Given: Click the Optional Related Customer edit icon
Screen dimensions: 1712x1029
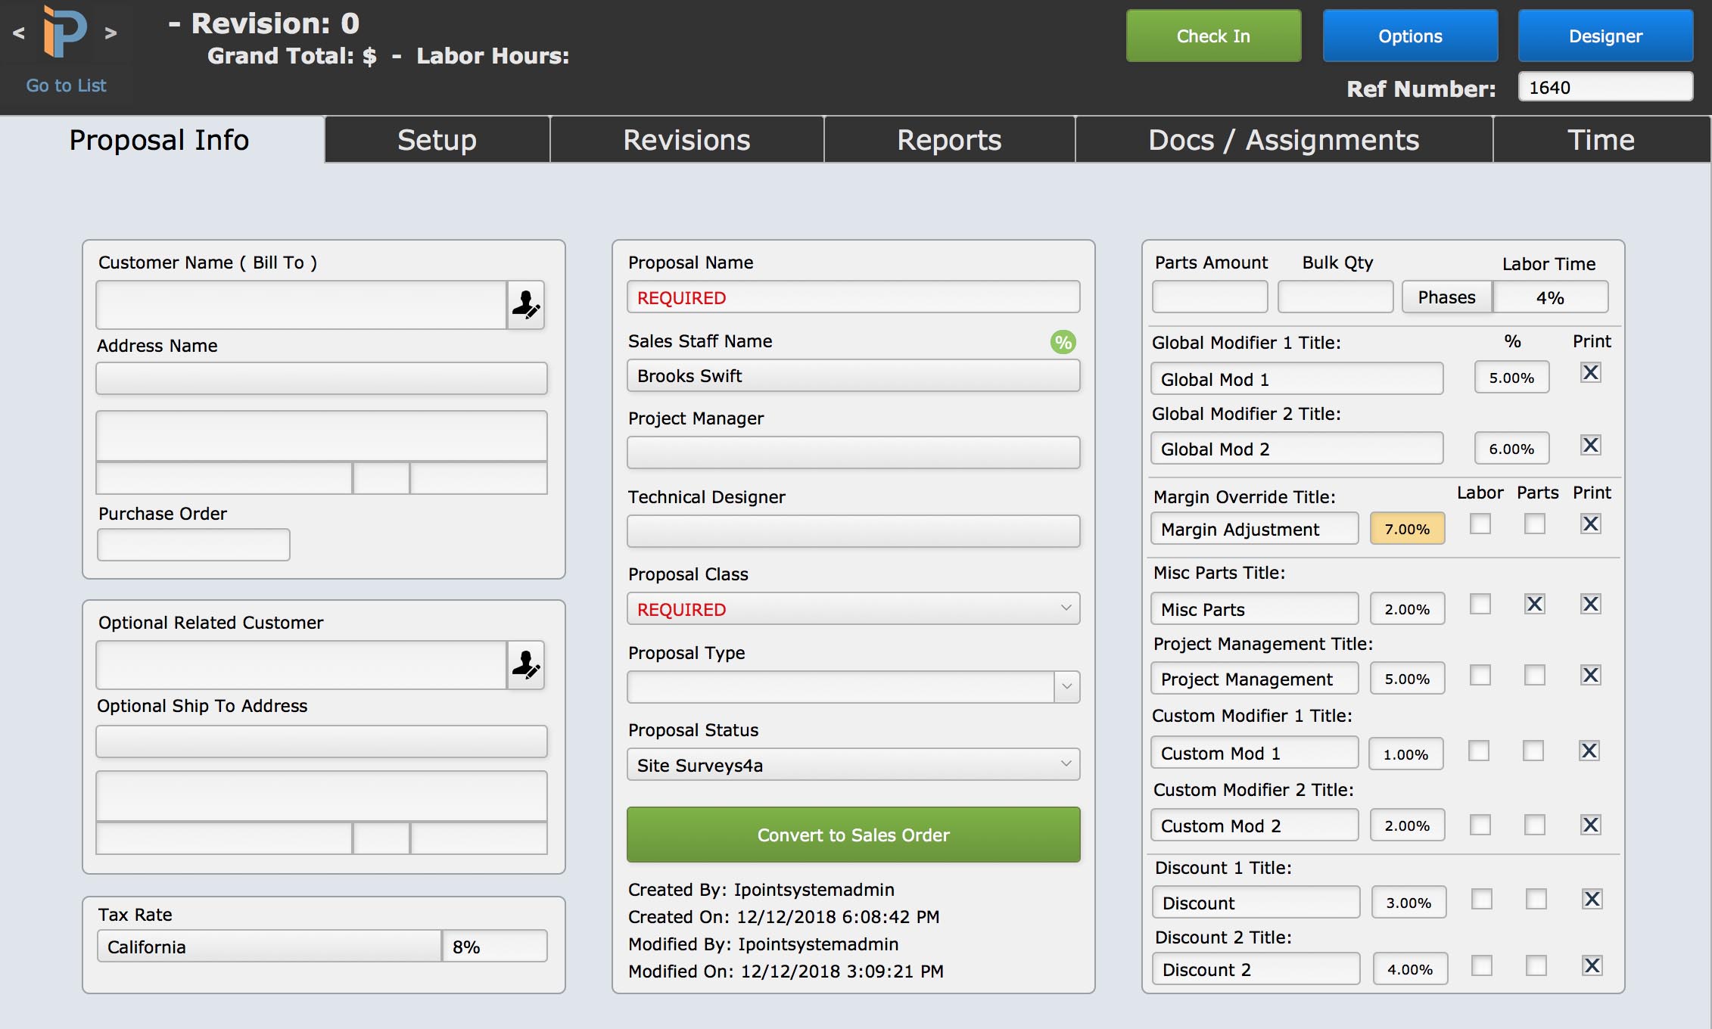Looking at the screenshot, I should pos(525,665).
